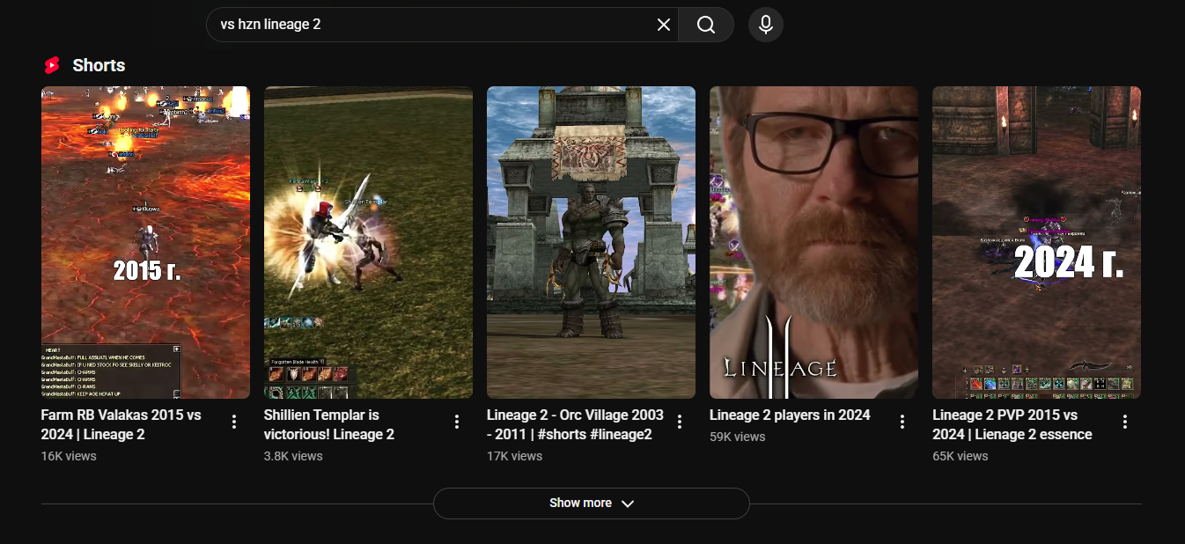Open options menu for Farm RB Valakas short
Viewport: 1185px width, 544px height.
click(234, 423)
